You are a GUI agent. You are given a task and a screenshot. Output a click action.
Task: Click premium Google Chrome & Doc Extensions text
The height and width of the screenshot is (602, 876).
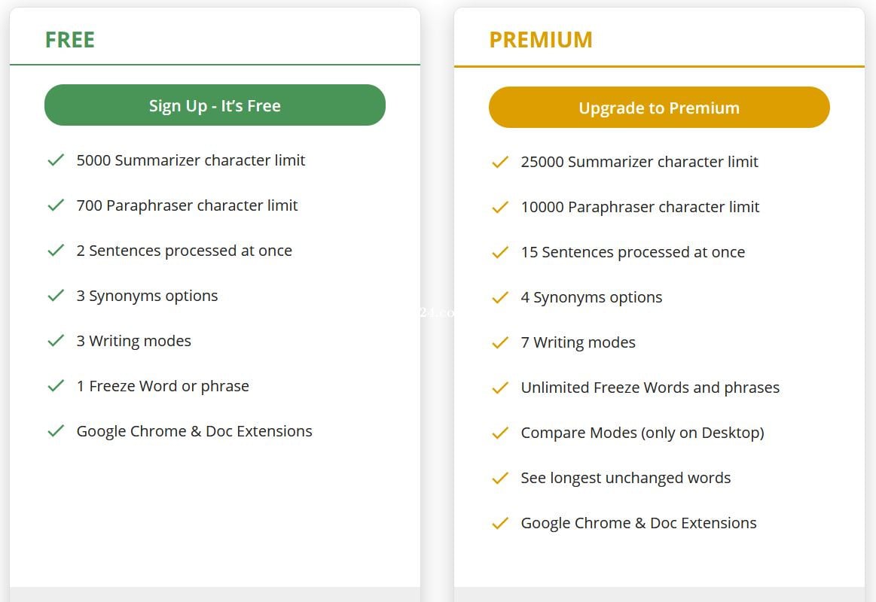pyautogui.click(x=639, y=523)
